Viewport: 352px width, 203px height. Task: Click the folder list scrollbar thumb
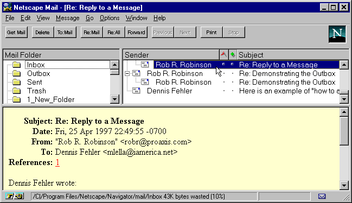tap(114, 72)
